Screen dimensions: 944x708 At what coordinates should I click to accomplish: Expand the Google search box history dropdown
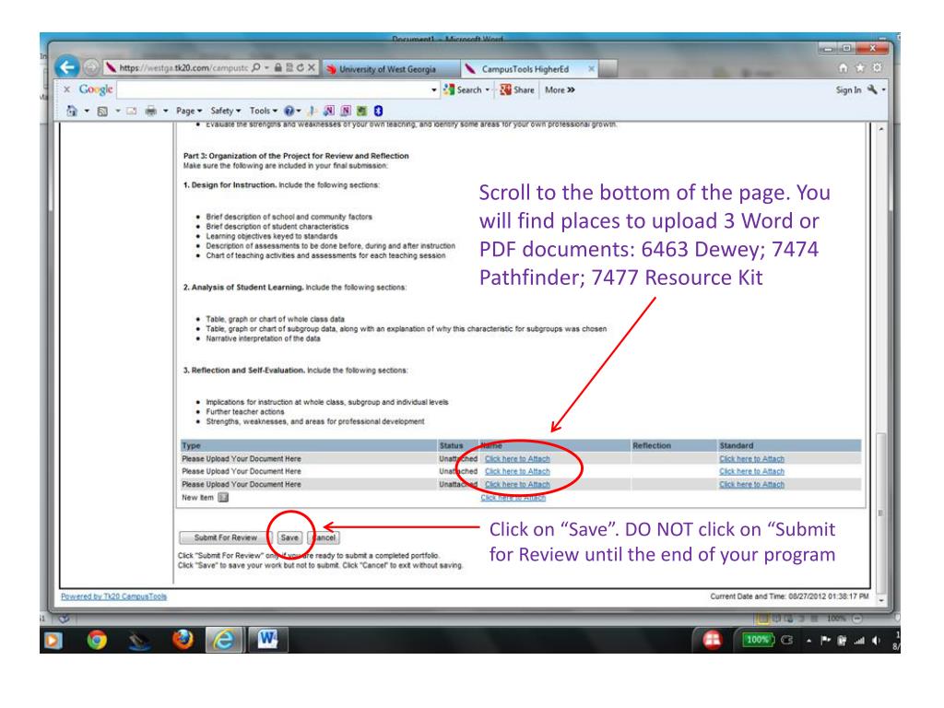[x=434, y=89]
